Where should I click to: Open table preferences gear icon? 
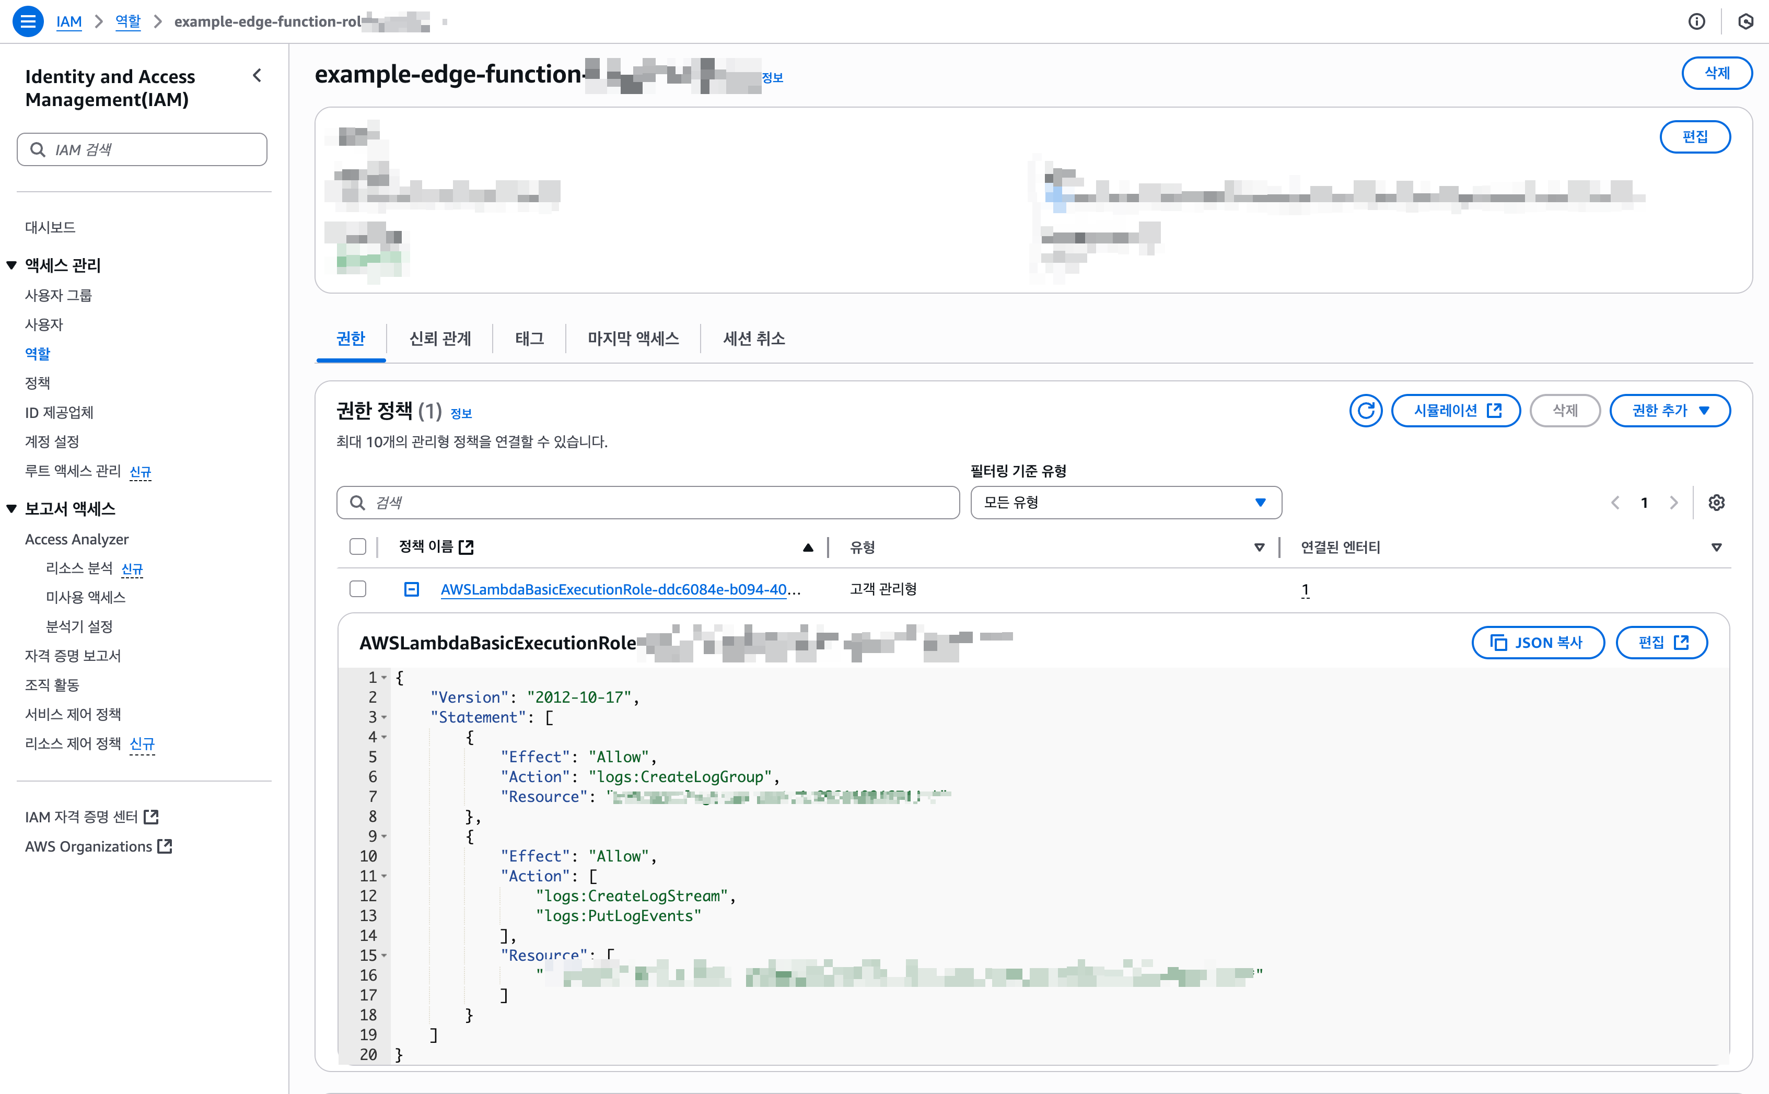pyautogui.click(x=1716, y=503)
